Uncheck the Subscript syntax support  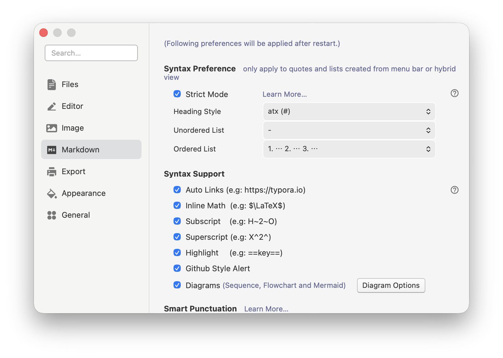177,221
